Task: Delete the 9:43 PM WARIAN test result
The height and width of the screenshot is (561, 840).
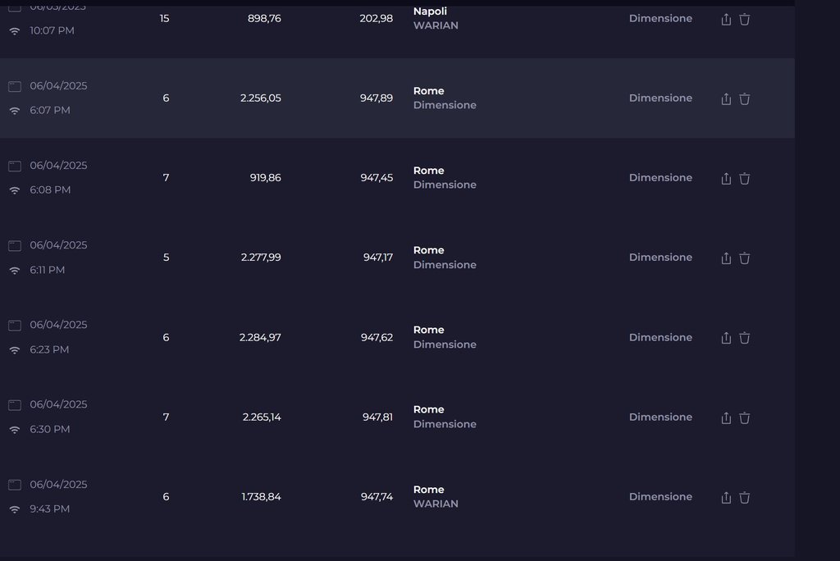Action: [x=745, y=497]
